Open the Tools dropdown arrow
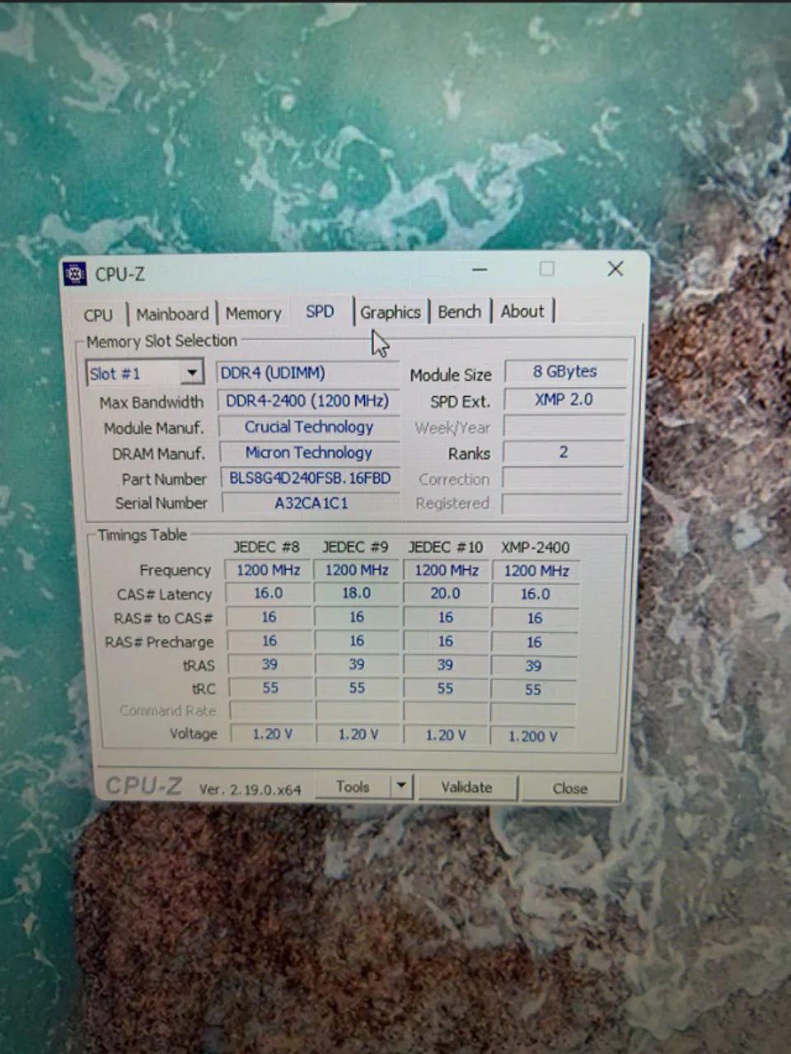This screenshot has height=1054, width=791. click(400, 786)
